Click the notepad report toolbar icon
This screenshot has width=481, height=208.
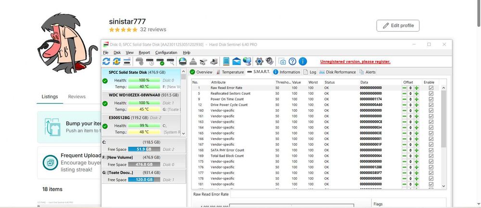227,61
